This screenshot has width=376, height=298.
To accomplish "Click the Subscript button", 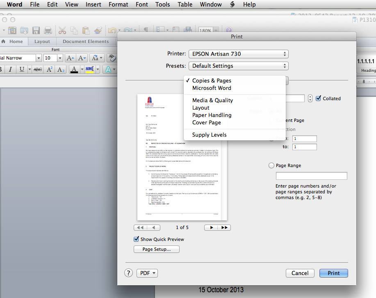I will click(x=61, y=69).
